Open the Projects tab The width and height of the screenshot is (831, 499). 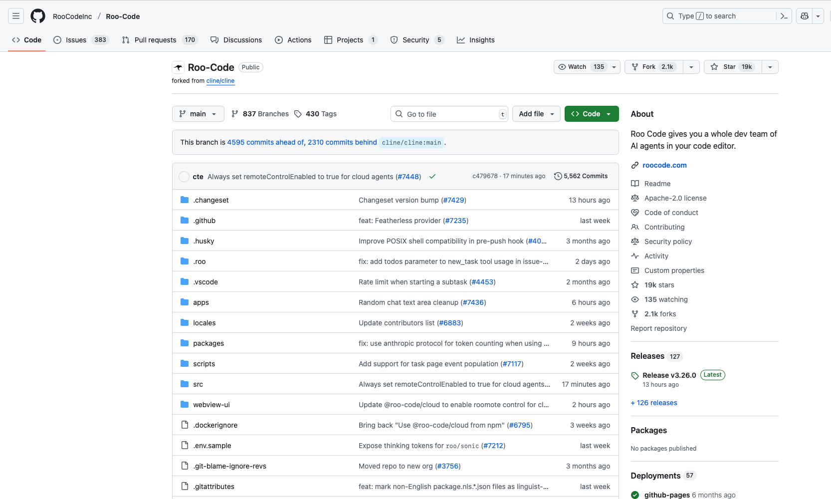[351, 40]
